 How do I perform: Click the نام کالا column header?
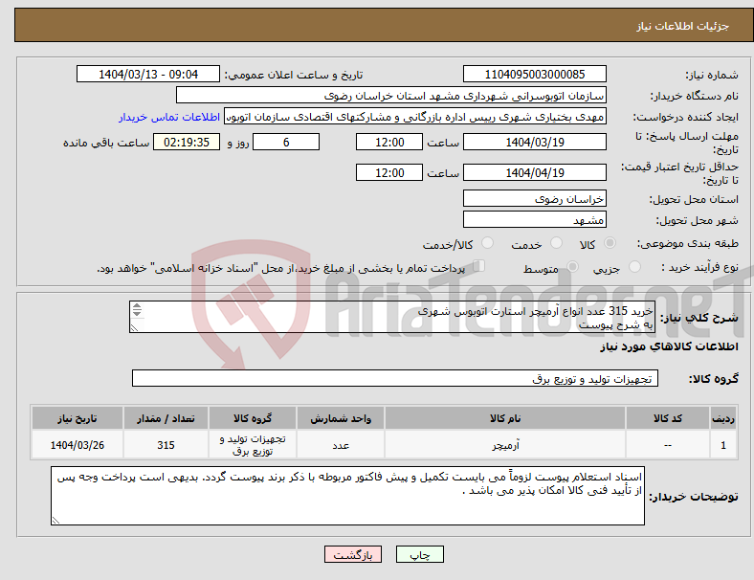pyautogui.click(x=505, y=418)
